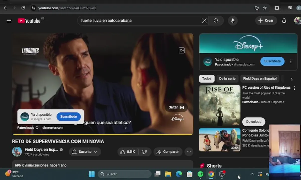The image size is (301, 180).
Task: Select the De la serie filter chip
Action: tap(227, 78)
